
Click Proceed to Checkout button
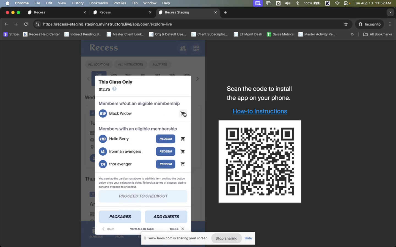click(143, 196)
